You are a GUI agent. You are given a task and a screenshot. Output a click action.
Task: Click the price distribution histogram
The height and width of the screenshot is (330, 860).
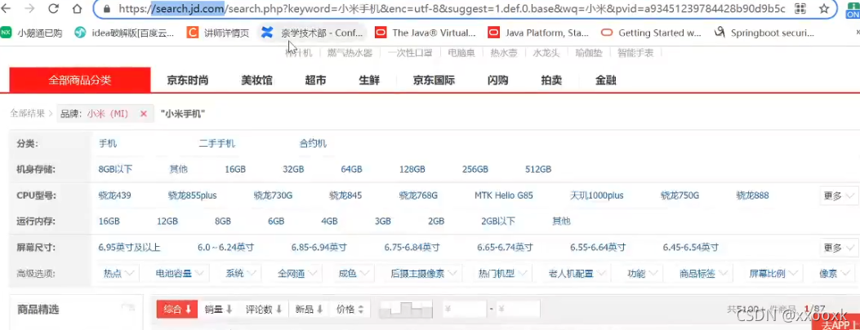click(407, 309)
